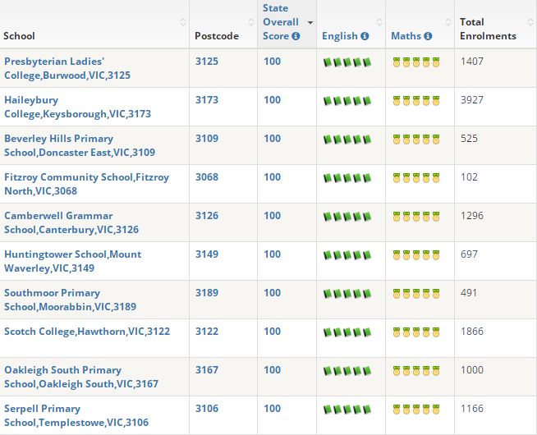Click postcode 3189 link
Screen dimensions: 537x435
point(207,293)
